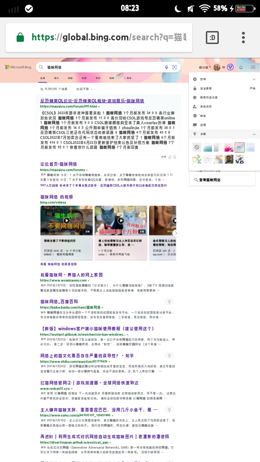260x462 pixels.
Task: Switch to the Images tab
Action: [x=56, y=78]
